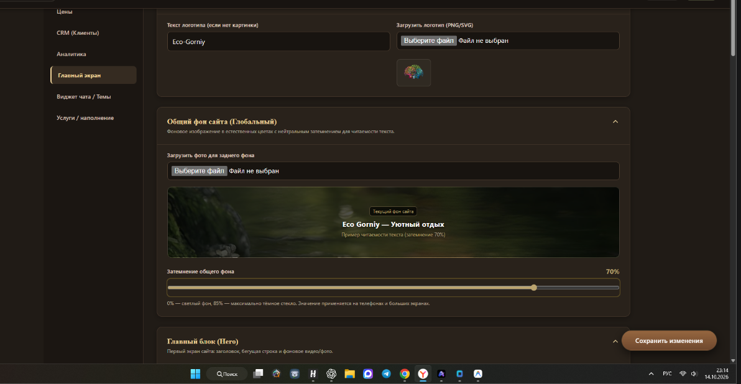Open Telegram from the taskbar
The height and width of the screenshot is (384, 741).
click(x=386, y=374)
